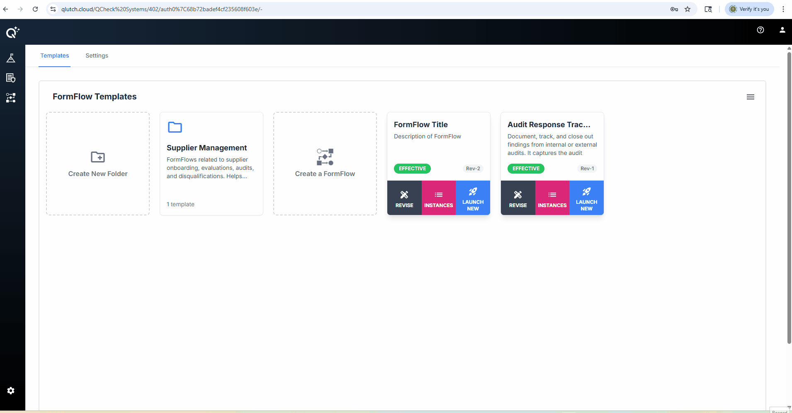792x413 pixels.
Task: Bookmark this page with star icon
Action: tap(688, 9)
